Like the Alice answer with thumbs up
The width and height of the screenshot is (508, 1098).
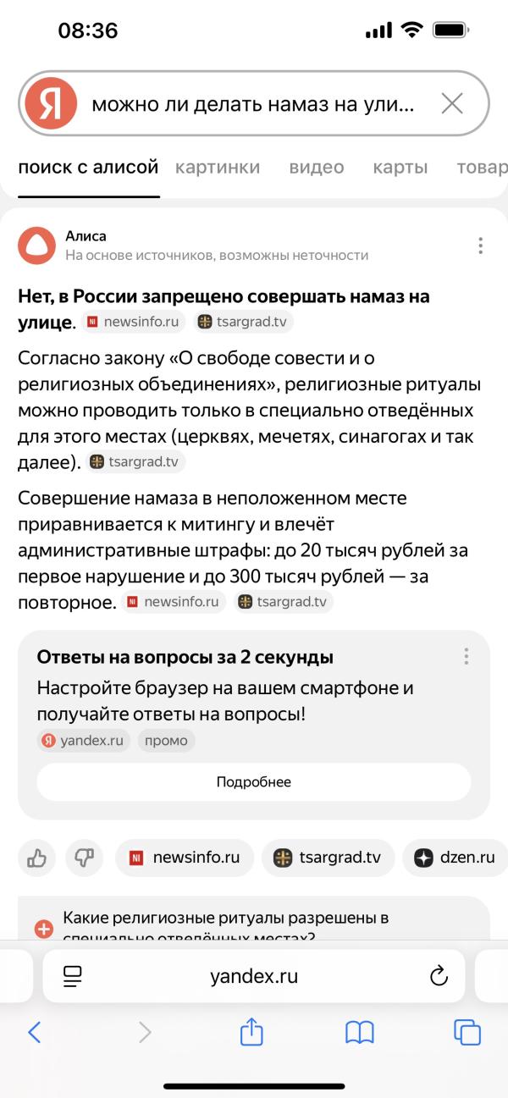pos(36,858)
